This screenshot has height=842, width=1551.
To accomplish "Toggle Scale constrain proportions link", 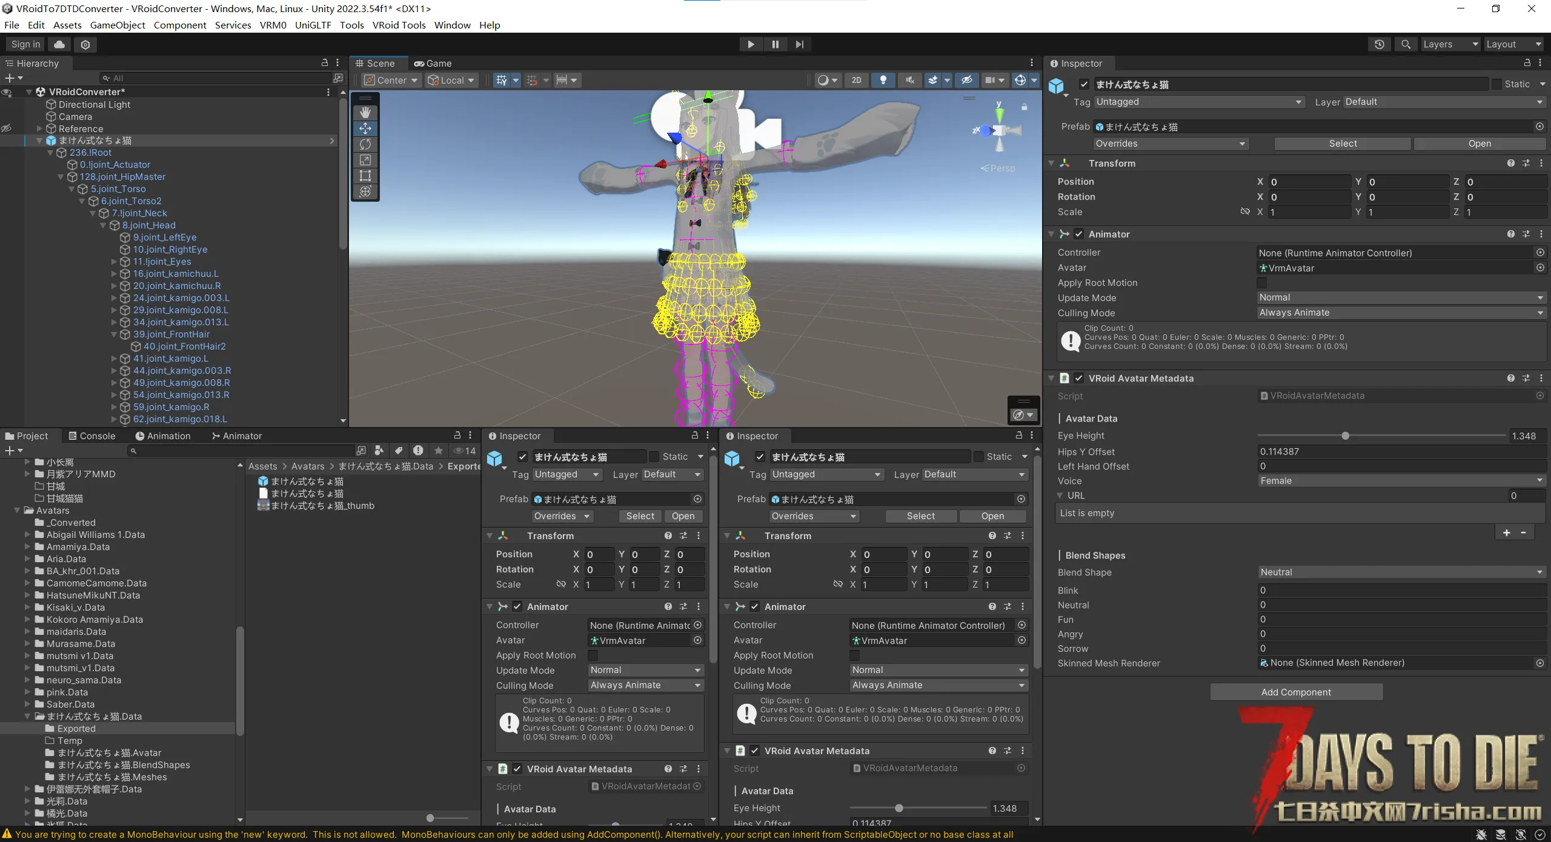I will tap(1245, 211).
